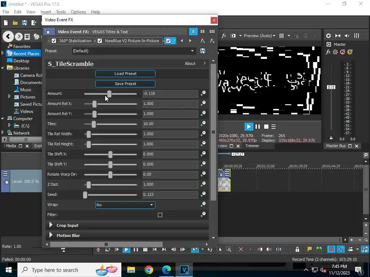Click the large grid view layout icon
This screenshot has height=277, width=370.
pyautogui.click(x=212, y=31)
